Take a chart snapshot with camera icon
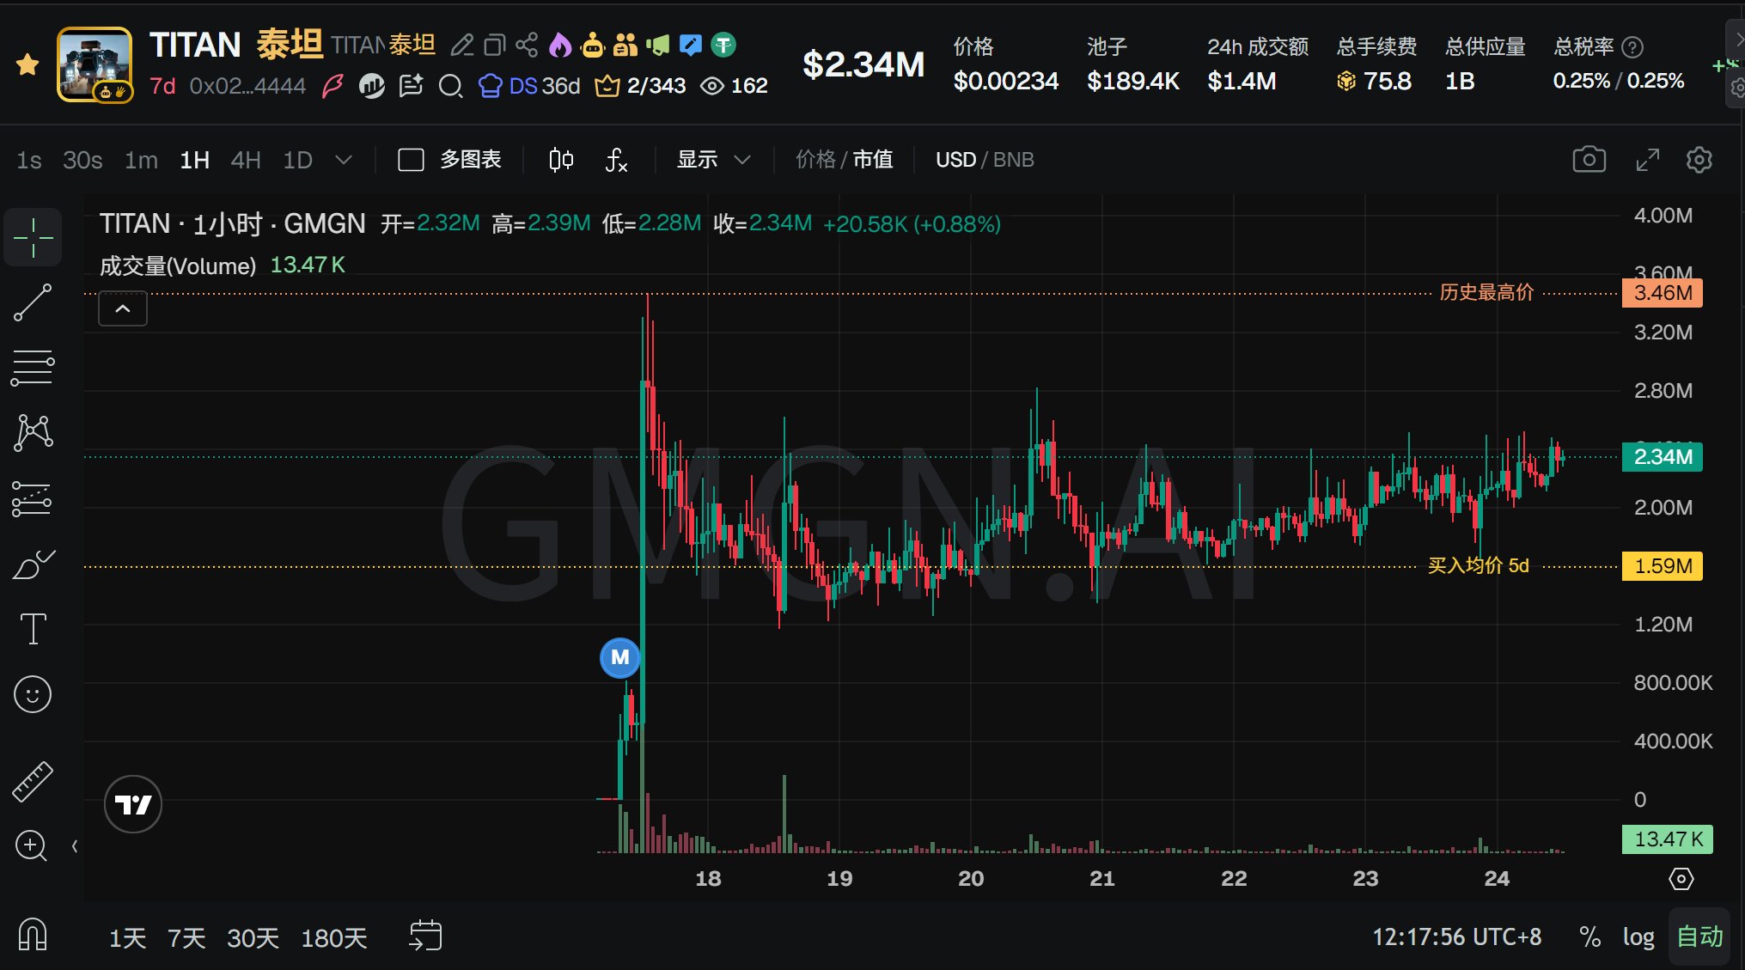1745x970 pixels. [x=1589, y=160]
